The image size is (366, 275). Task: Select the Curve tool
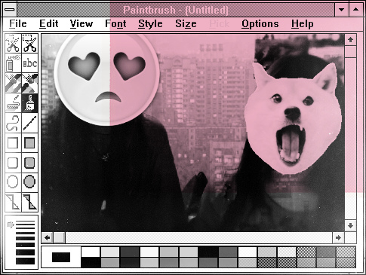[x=13, y=123]
